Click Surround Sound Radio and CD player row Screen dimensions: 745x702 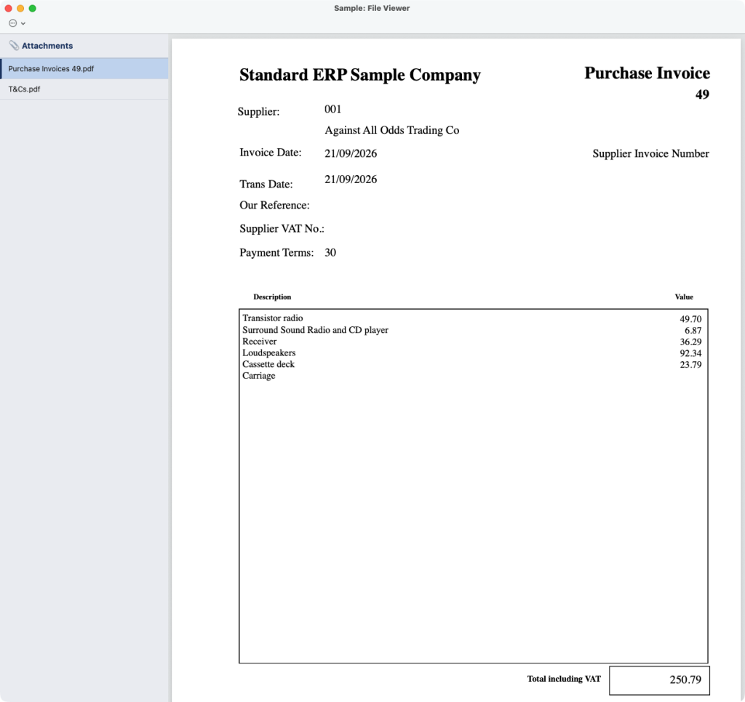click(315, 330)
